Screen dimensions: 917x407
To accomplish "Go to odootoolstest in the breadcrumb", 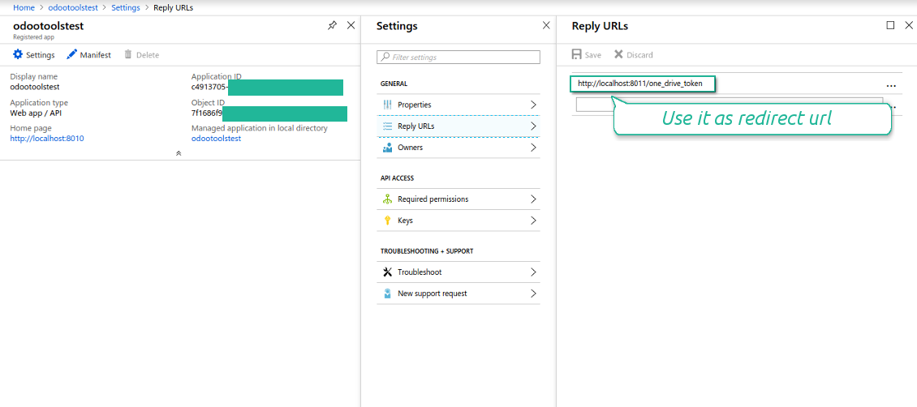I will (72, 7).
